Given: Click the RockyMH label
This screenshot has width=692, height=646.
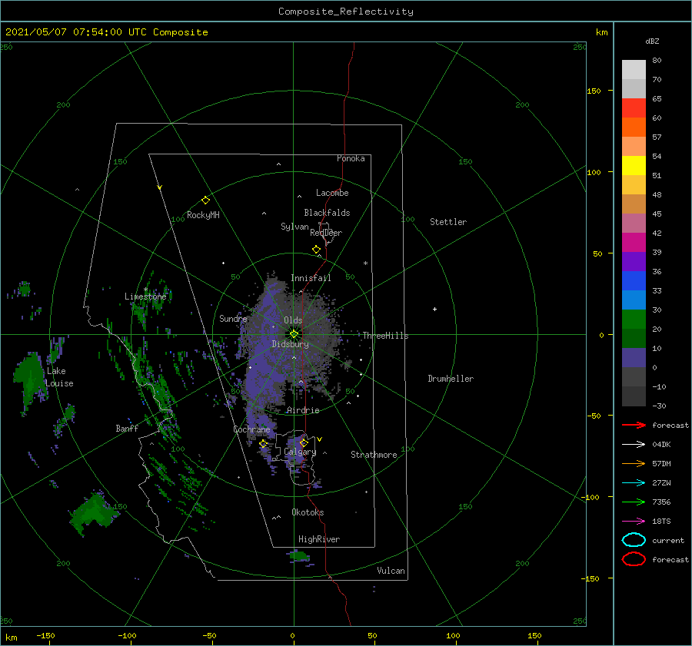Looking at the screenshot, I should tap(203, 215).
